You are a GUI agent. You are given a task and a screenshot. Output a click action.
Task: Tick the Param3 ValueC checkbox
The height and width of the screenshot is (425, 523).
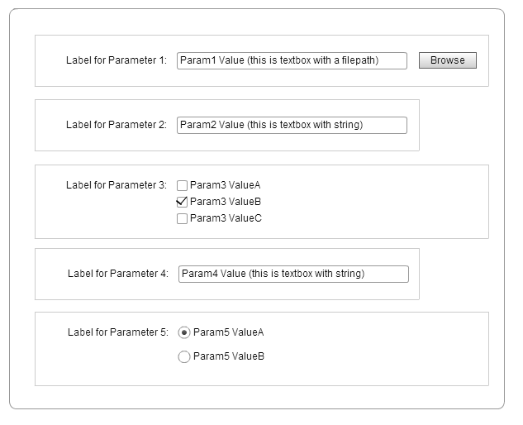click(183, 218)
